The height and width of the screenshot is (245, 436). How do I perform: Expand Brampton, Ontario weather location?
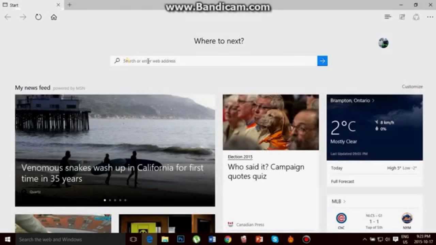click(352, 100)
